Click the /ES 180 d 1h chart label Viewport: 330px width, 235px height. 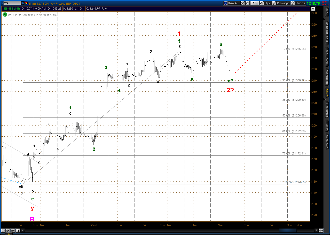click(12, 9)
